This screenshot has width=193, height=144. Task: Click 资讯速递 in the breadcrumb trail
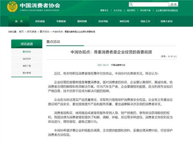click(x=32, y=32)
